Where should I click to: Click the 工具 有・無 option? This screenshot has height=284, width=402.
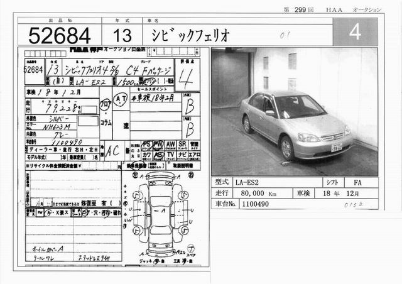coord(183,261)
